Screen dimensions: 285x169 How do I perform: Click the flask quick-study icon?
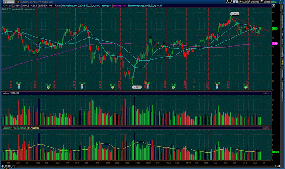click(x=228, y=2)
